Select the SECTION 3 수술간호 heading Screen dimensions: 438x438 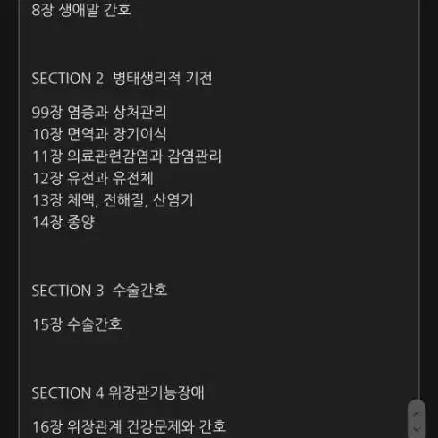pos(99,291)
